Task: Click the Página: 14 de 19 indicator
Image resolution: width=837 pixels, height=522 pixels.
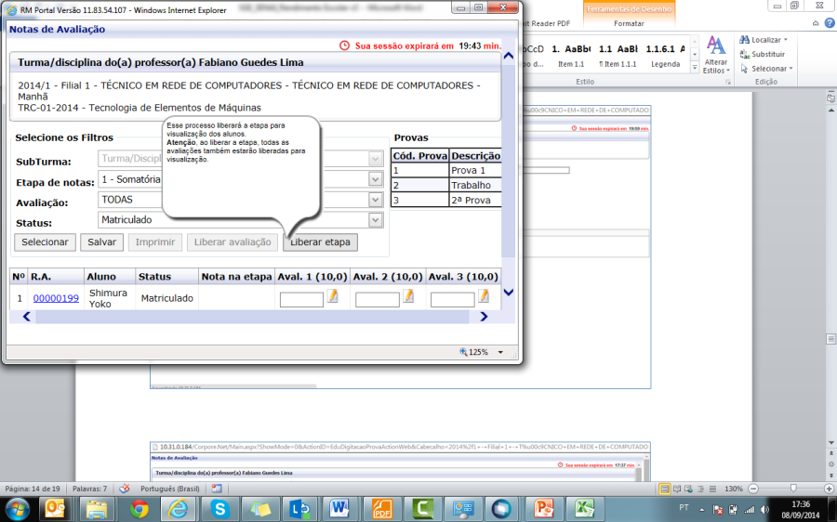Action: (32, 489)
